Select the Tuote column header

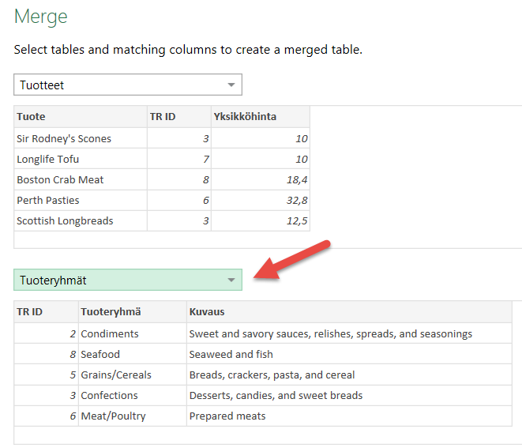point(80,116)
